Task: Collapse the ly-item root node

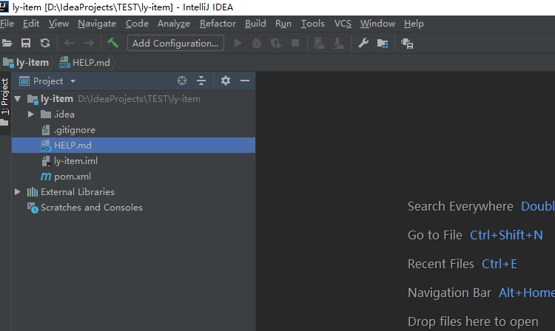Action: [17, 99]
